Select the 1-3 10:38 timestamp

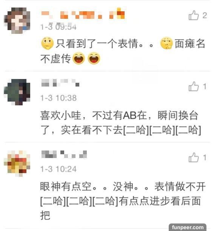(x=59, y=98)
